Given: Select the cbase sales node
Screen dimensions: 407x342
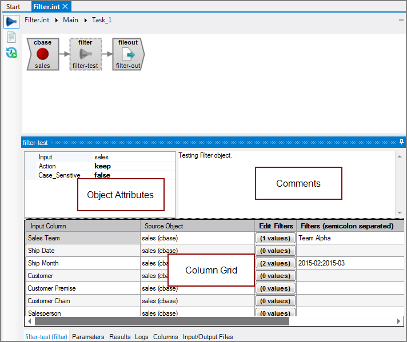Looking at the screenshot, I should [42, 54].
